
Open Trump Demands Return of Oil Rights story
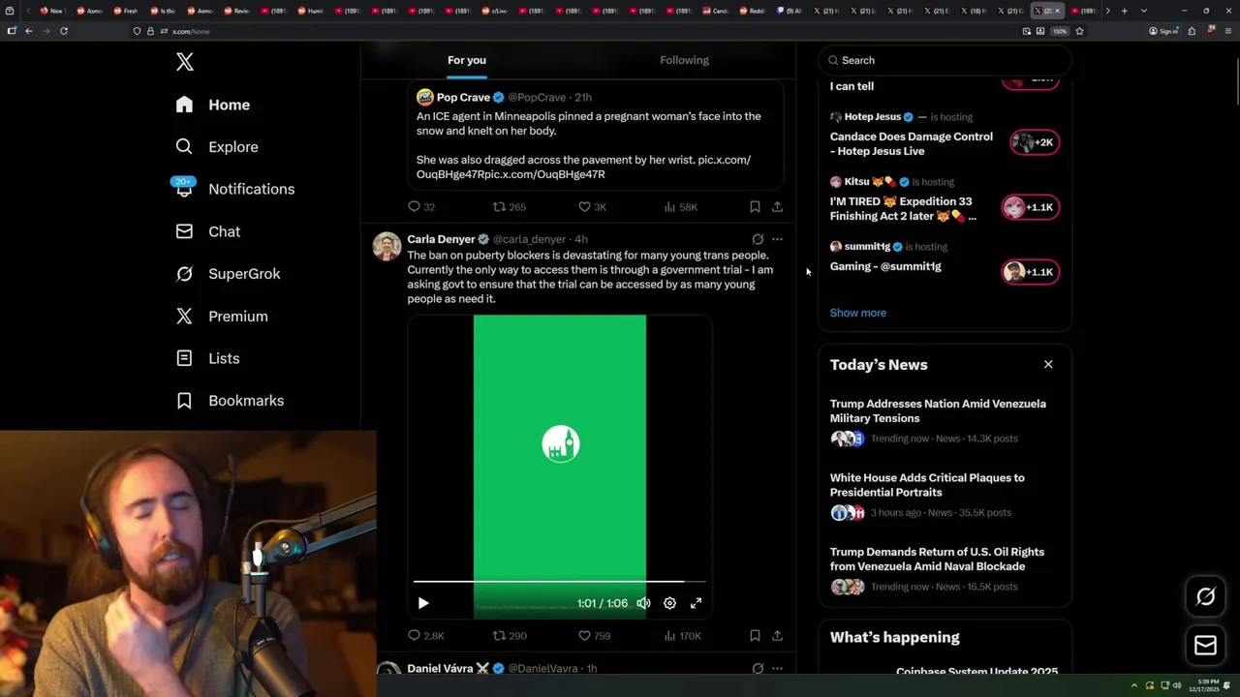pyautogui.click(x=945, y=569)
